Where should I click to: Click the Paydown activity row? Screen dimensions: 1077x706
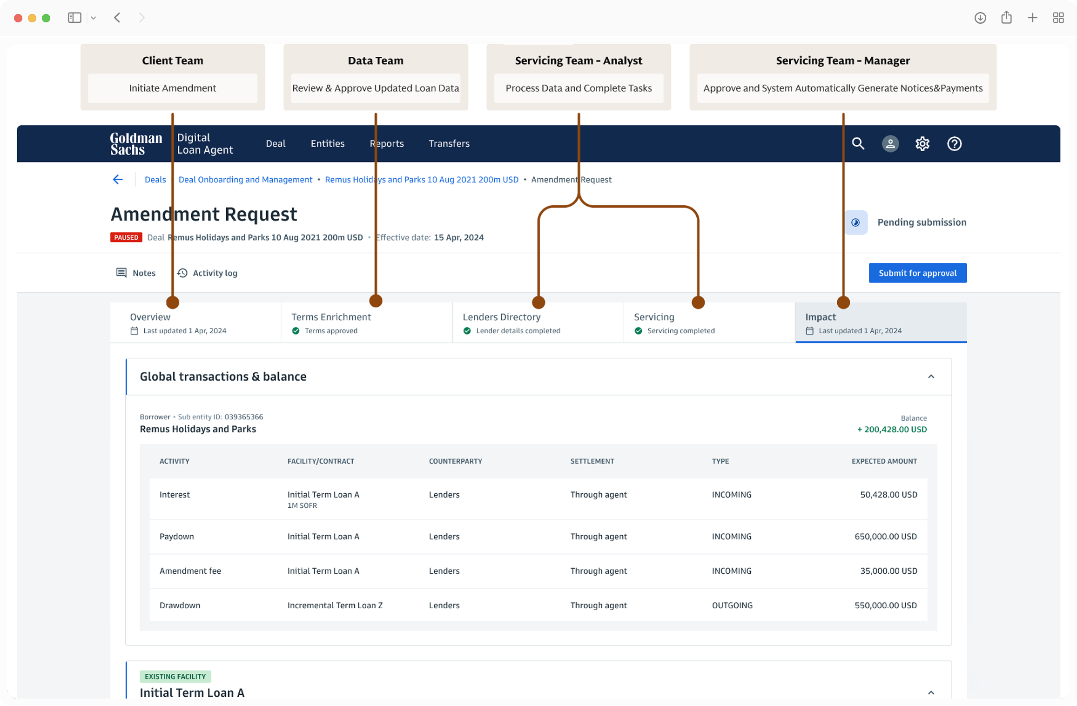[x=538, y=537]
